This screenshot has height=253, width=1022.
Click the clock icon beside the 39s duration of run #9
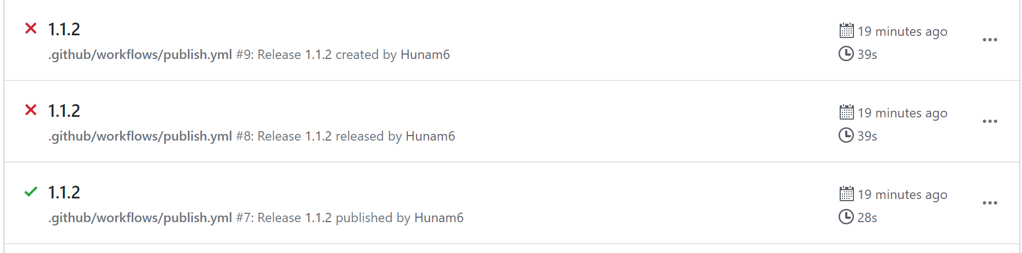(x=846, y=53)
